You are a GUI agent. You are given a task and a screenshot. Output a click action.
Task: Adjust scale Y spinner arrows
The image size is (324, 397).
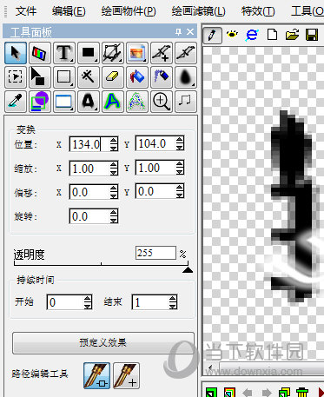click(180, 168)
